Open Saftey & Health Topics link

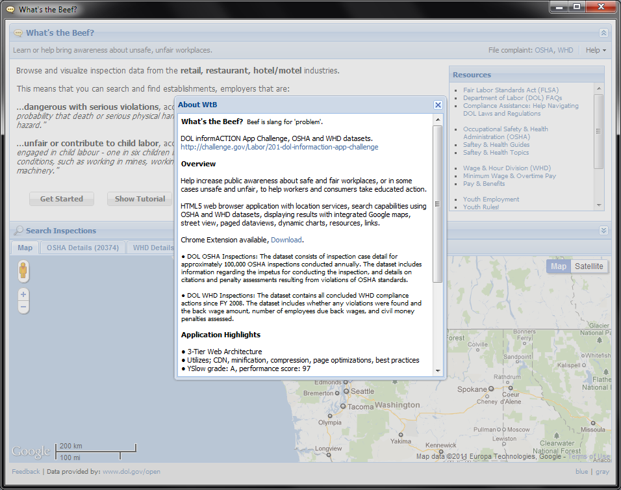(496, 153)
